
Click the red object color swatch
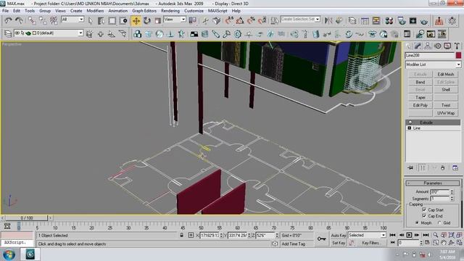[458, 55]
